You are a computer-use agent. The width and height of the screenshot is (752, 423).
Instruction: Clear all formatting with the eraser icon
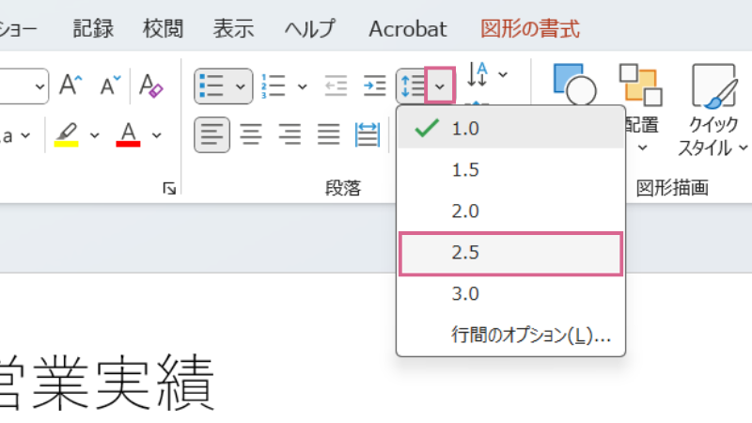coord(150,86)
